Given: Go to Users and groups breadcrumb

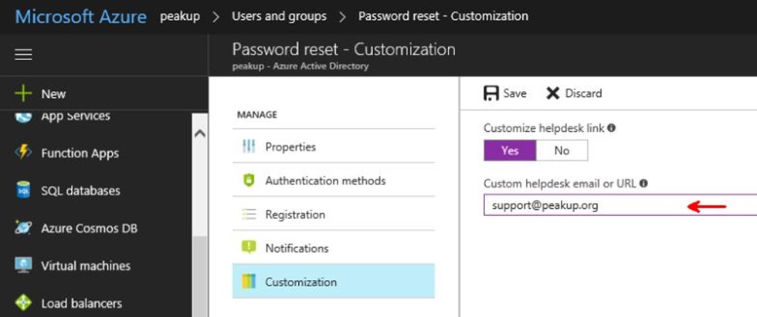Looking at the screenshot, I should pos(279,16).
